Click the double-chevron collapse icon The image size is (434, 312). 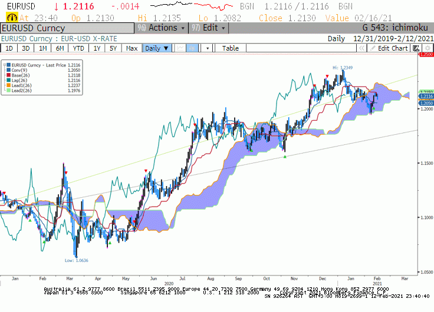point(361,48)
